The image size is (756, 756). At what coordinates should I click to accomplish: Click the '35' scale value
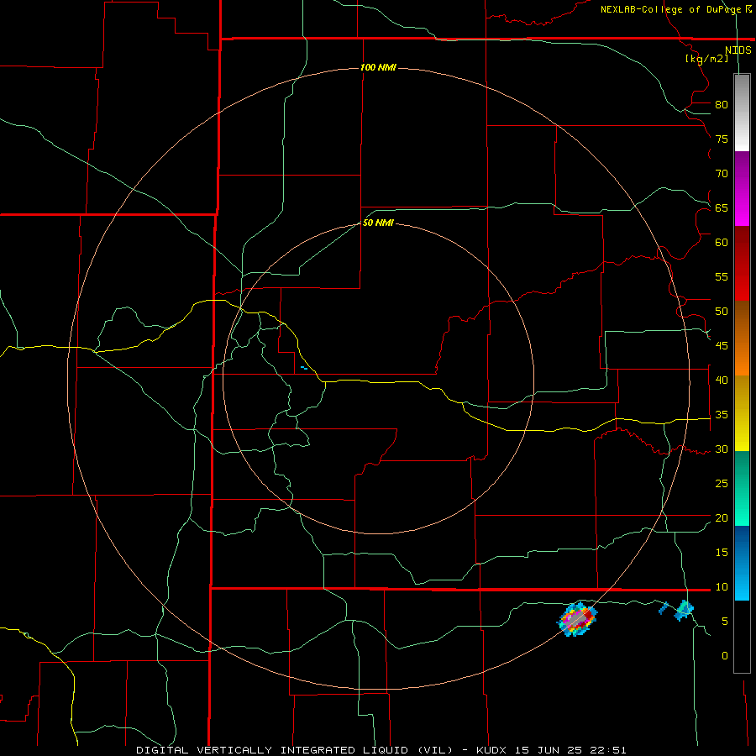coord(722,415)
